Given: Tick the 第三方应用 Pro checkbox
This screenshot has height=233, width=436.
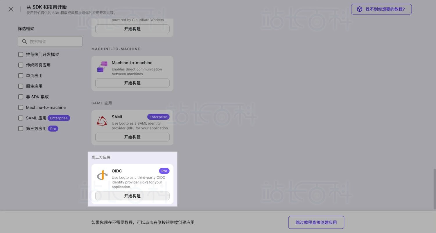Looking at the screenshot, I should click(21, 129).
